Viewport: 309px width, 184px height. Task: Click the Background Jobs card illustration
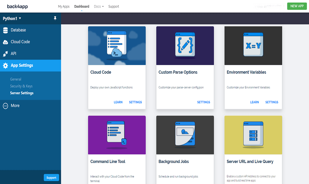tap(185, 135)
